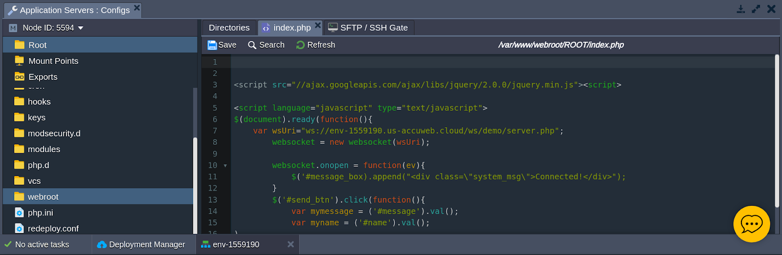Click the Save disk icon
Image resolution: width=782 pixels, height=255 pixels.
(x=212, y=45)
